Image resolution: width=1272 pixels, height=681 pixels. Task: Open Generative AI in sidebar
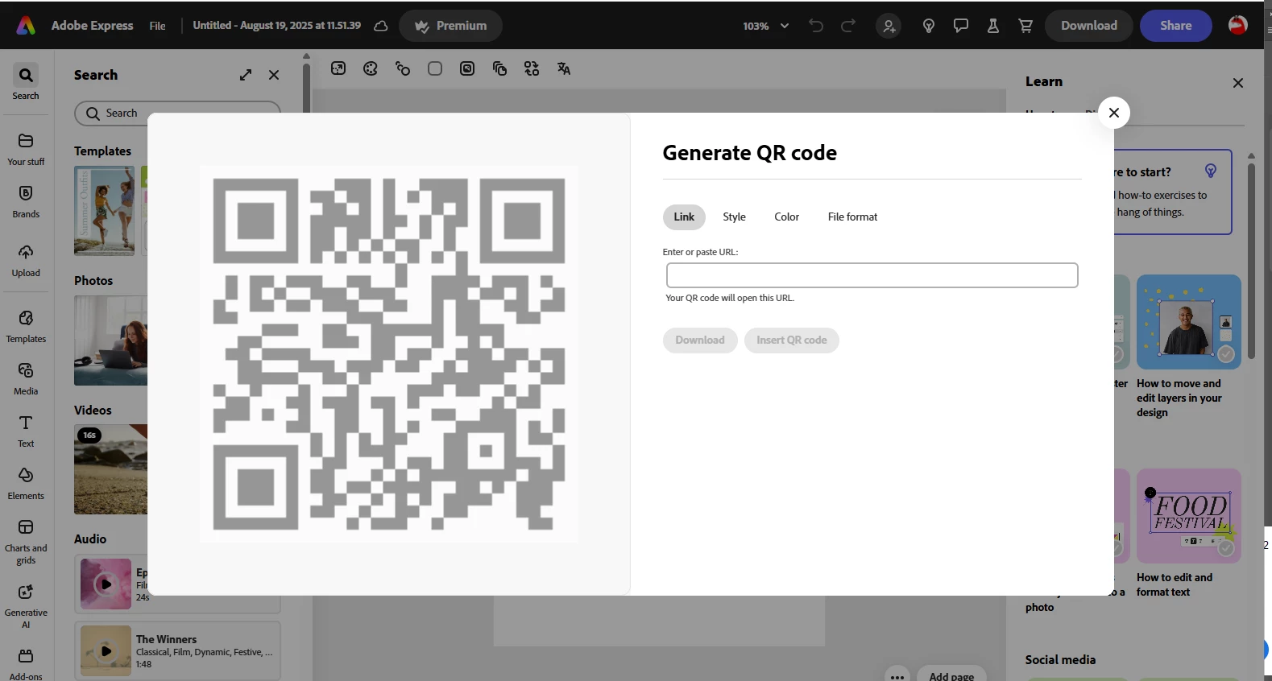click(x=26, y=605)
